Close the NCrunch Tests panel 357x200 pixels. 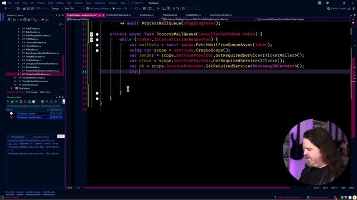pos(63,97)
